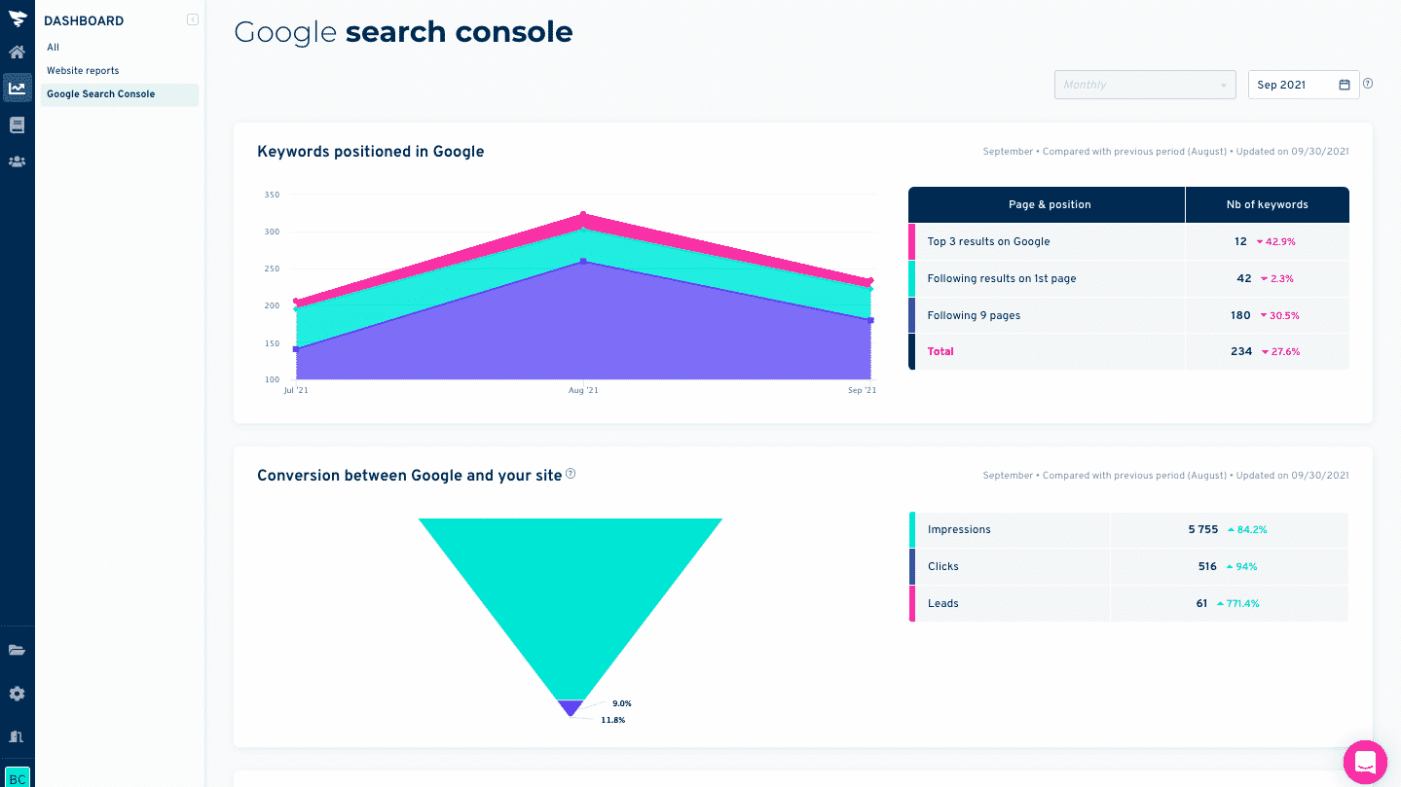Open the Monthly period dropdown
Viewport: 1401px width, 787px height.
1145,85
